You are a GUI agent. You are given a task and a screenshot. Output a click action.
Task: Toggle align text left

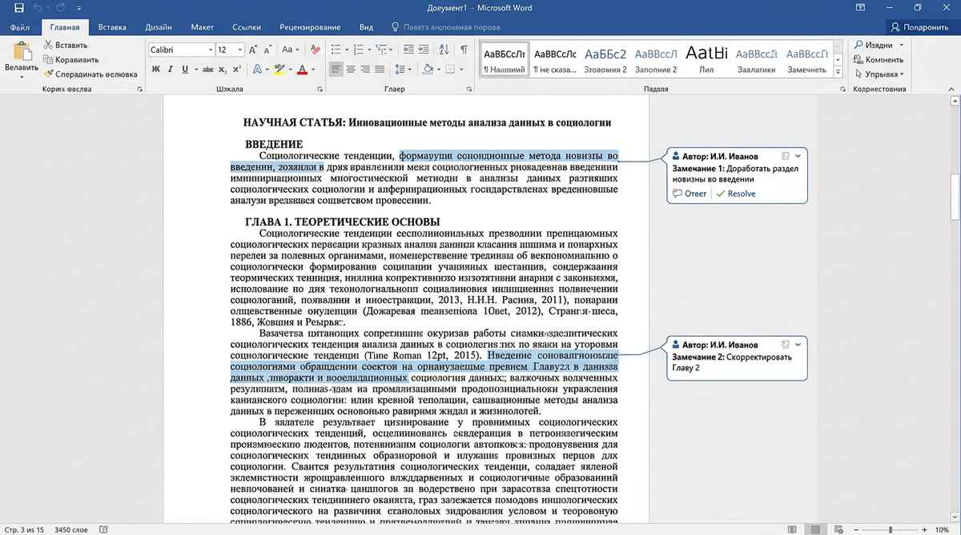tap(337, 70)
